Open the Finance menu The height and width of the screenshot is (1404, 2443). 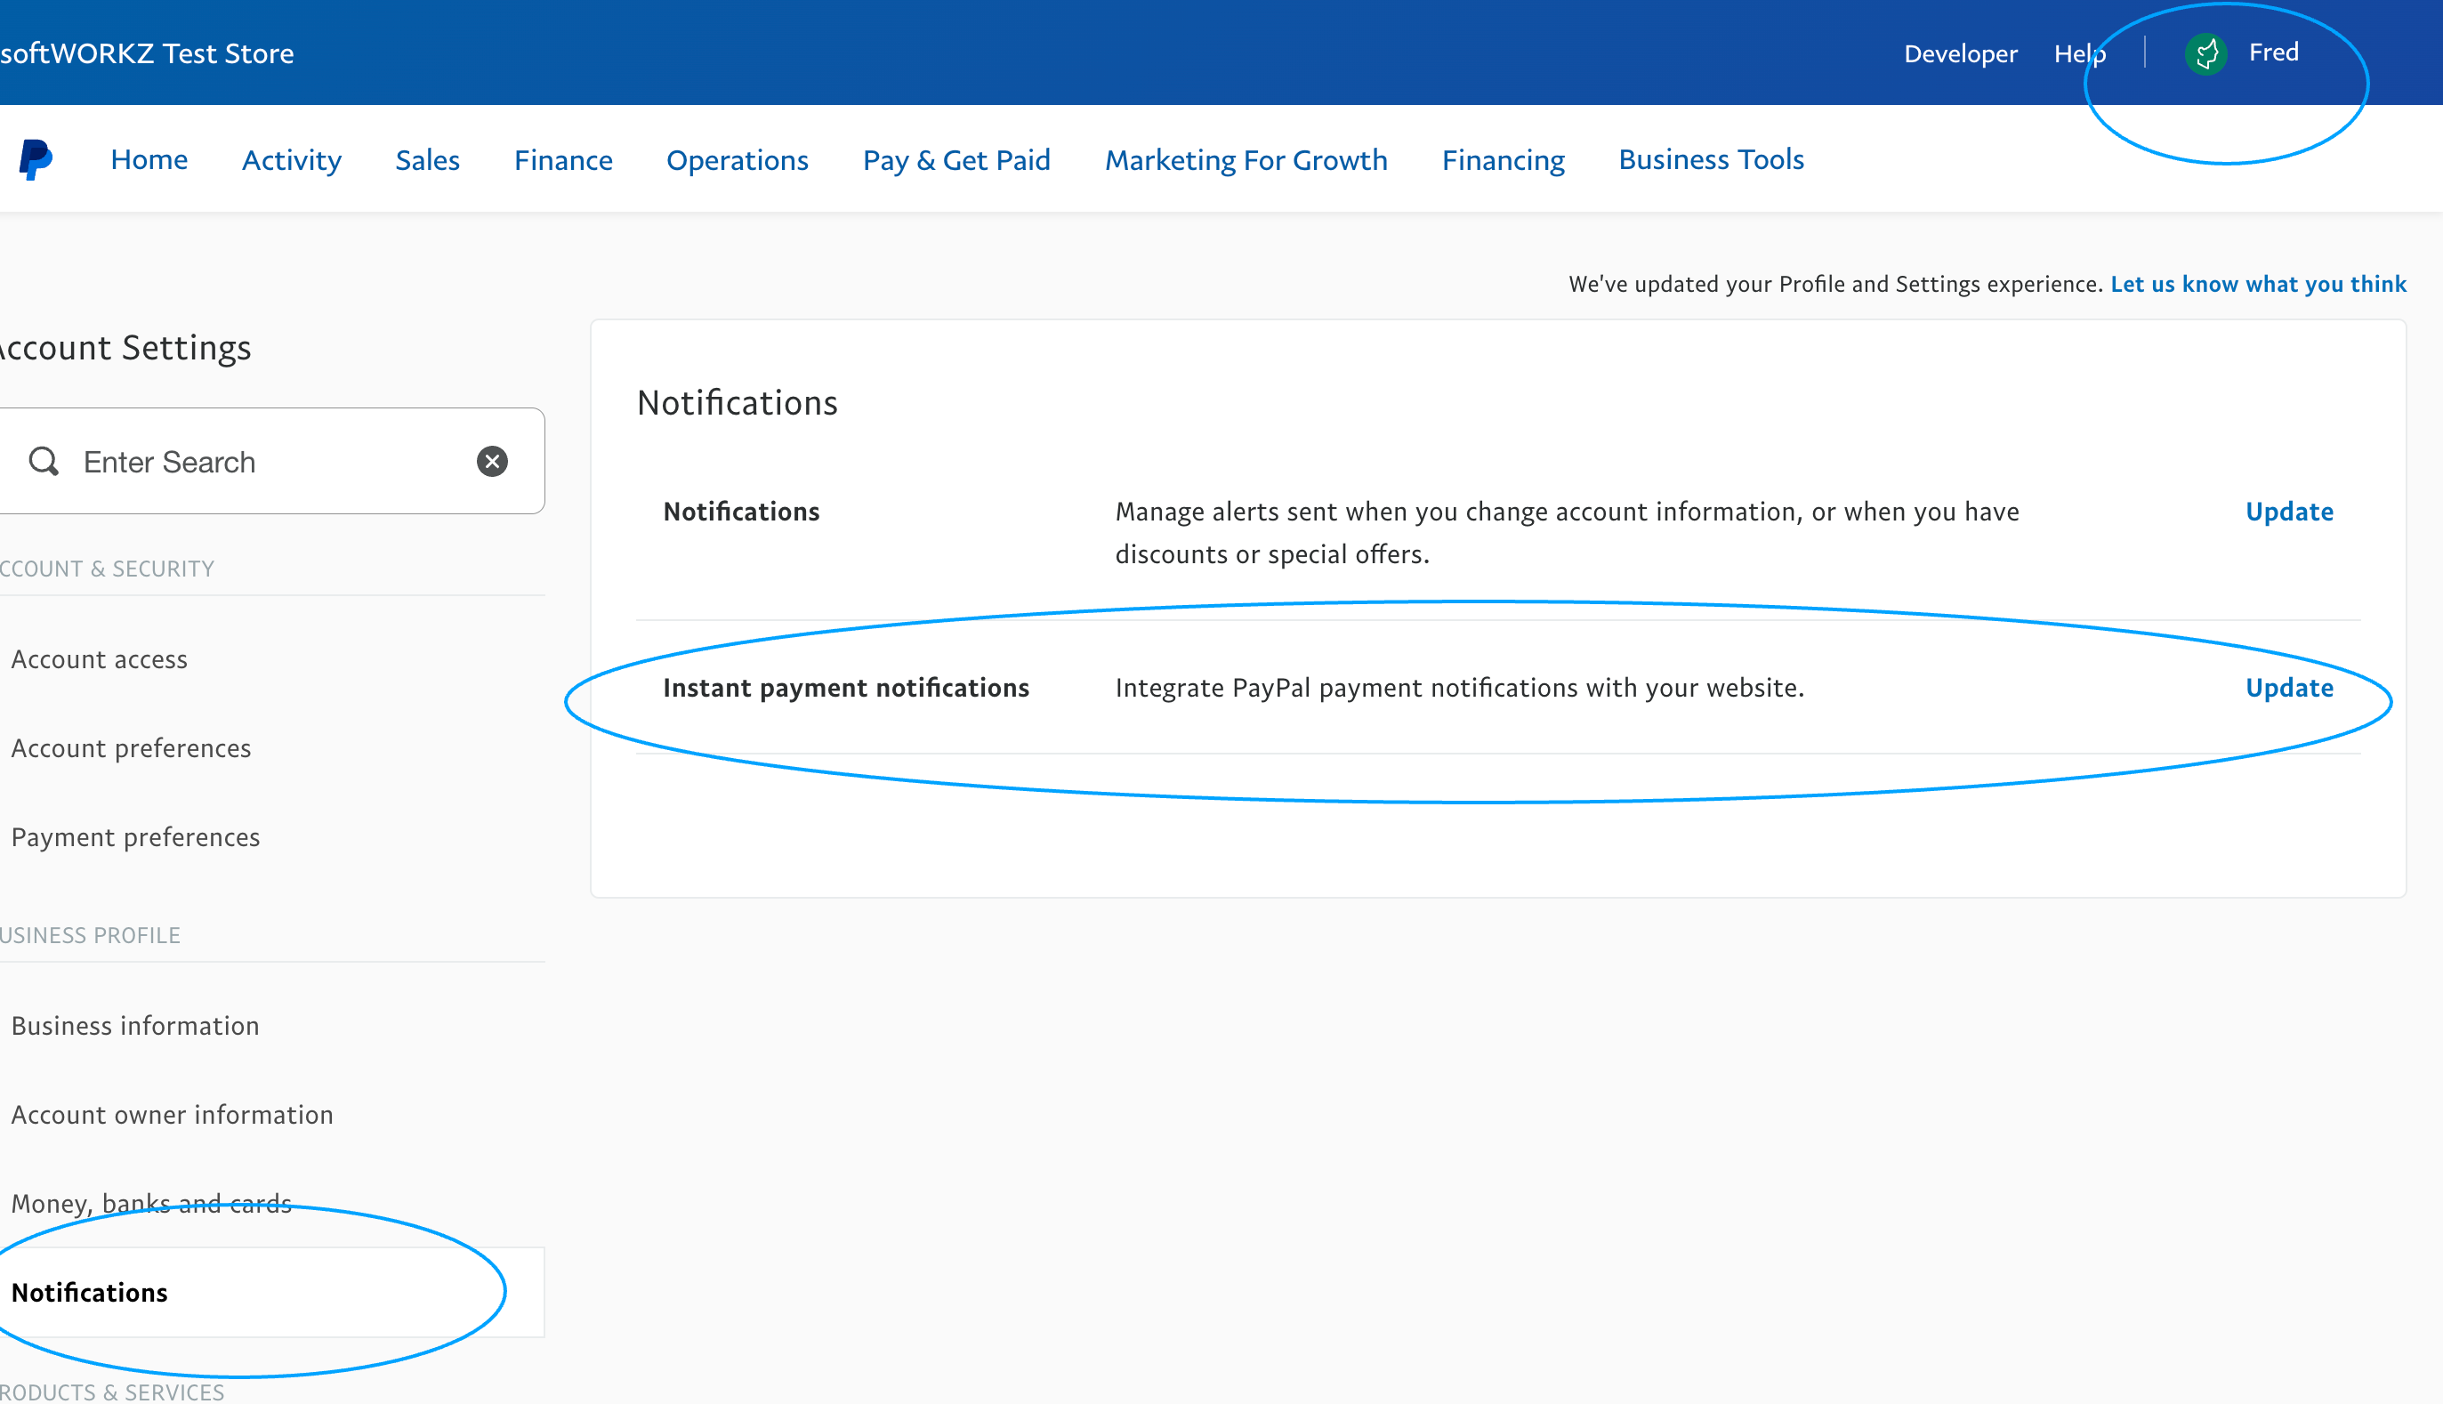pyautogui.click(x=563, y=159)
